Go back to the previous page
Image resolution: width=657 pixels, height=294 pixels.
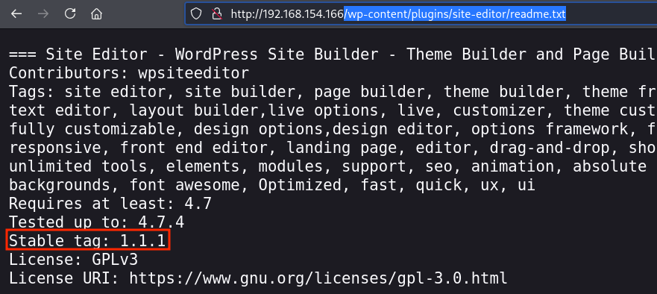pyautogui.click(x=16, y=14)
